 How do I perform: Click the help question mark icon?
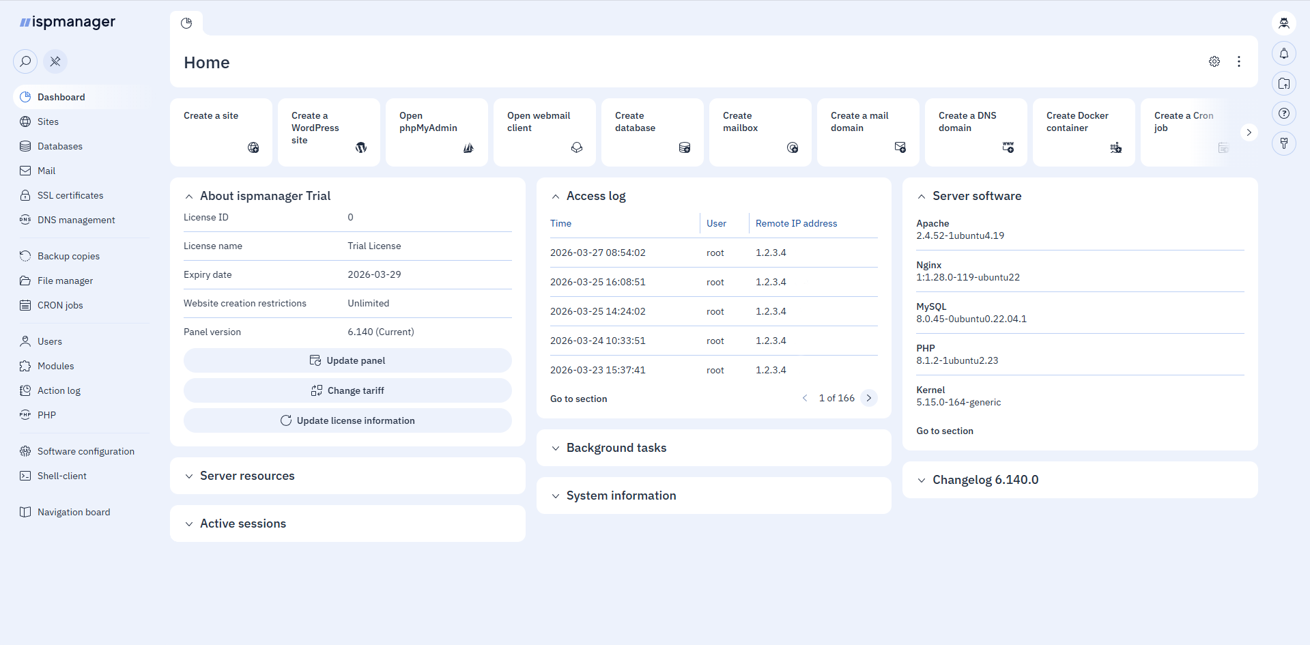point(1284,113)
